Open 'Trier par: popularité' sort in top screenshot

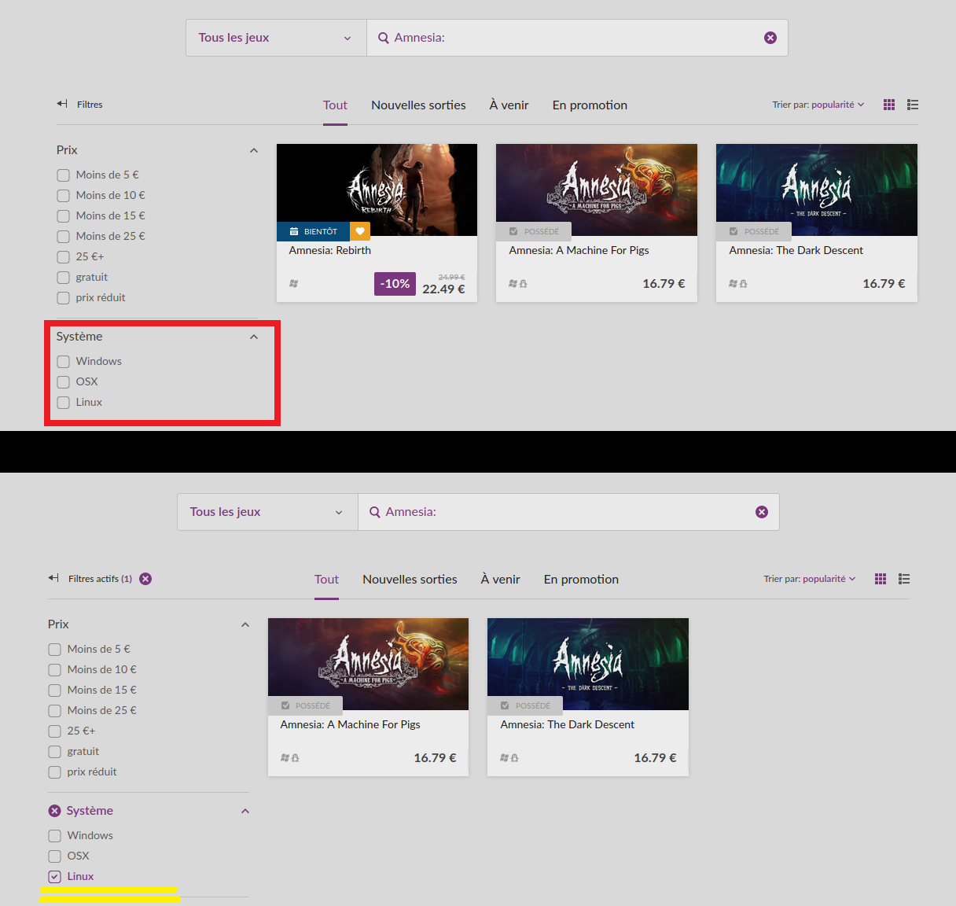(x=818, y=105)
